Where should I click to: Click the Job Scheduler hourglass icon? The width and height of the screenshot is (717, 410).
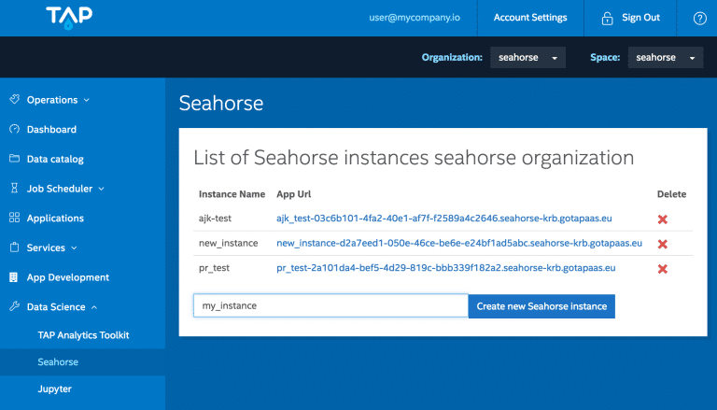tap(15, 188)
